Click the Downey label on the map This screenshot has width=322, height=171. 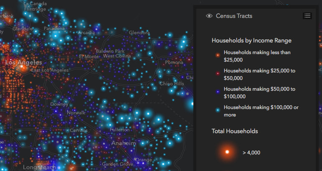59,104
